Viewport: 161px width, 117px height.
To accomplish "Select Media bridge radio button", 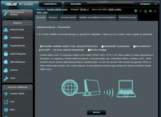I will 89,50.
